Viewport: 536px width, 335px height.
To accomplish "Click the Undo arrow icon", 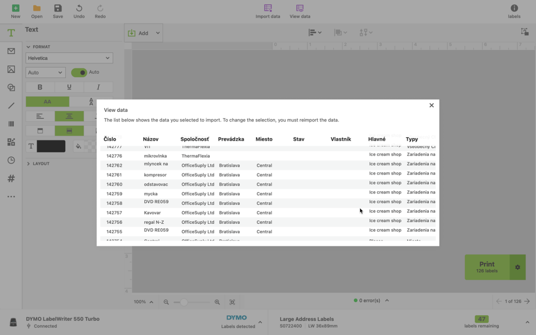I will tap(79, 8).
